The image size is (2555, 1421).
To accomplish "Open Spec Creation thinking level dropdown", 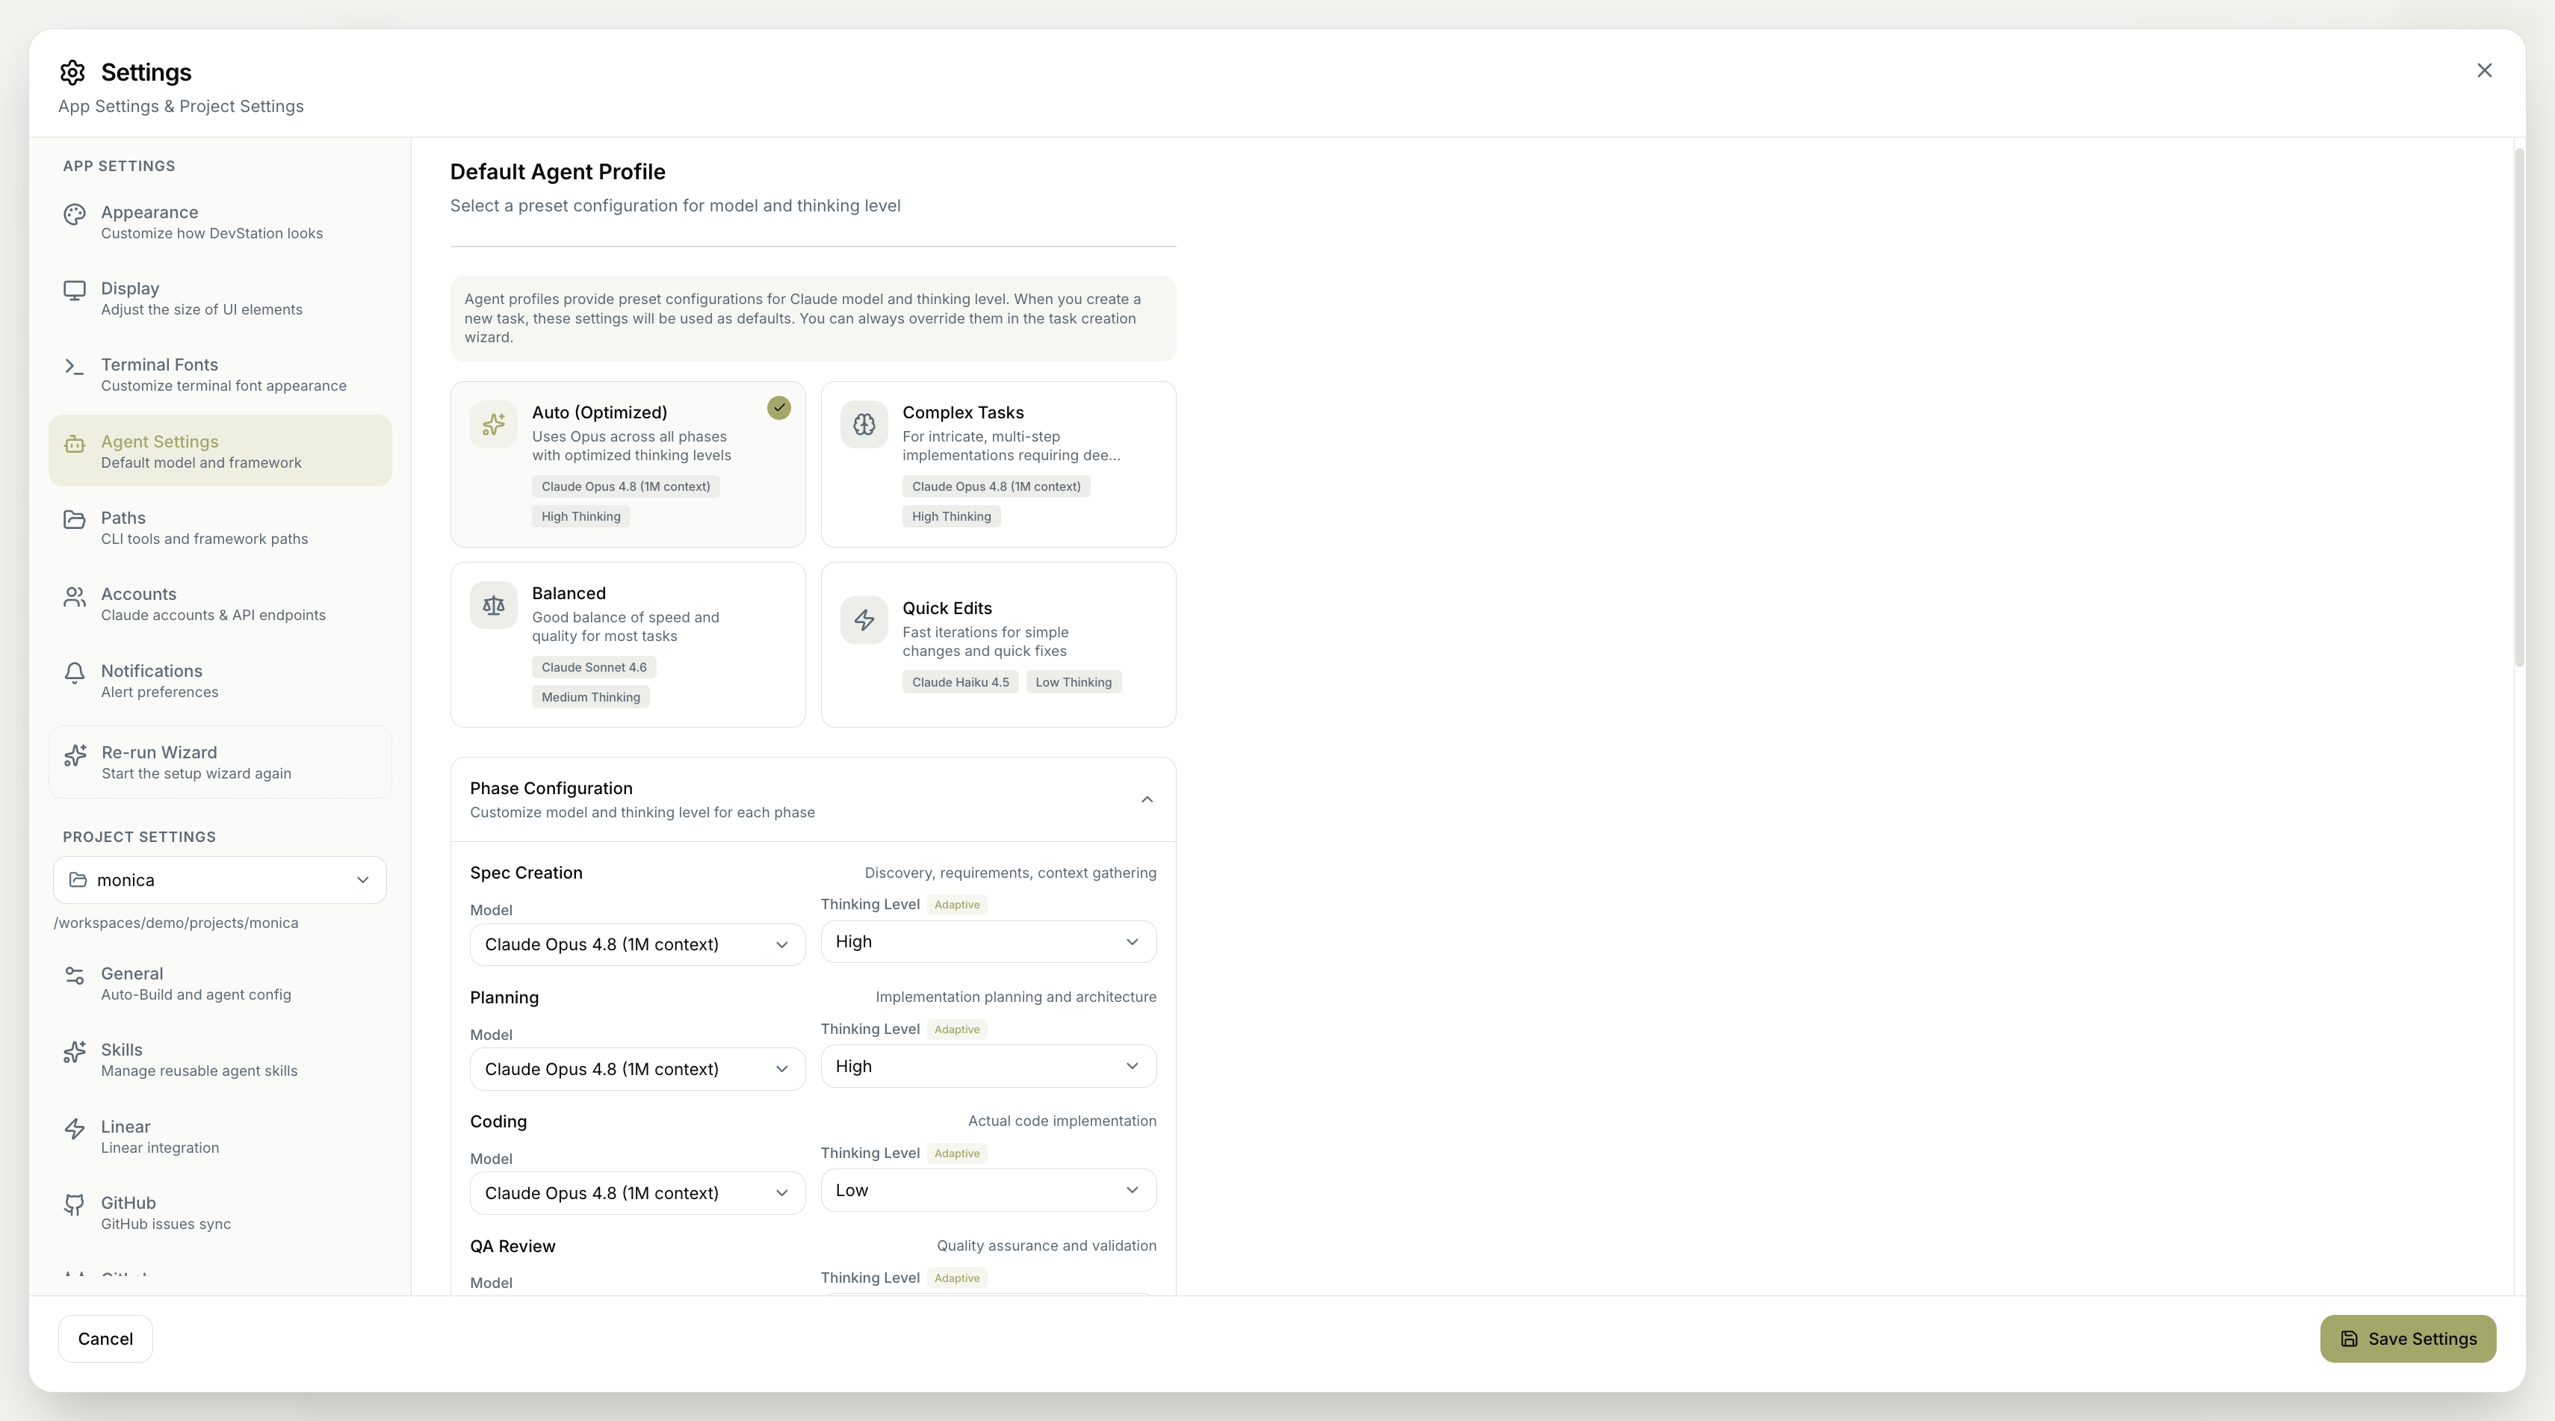I will [x=988, y=941].
